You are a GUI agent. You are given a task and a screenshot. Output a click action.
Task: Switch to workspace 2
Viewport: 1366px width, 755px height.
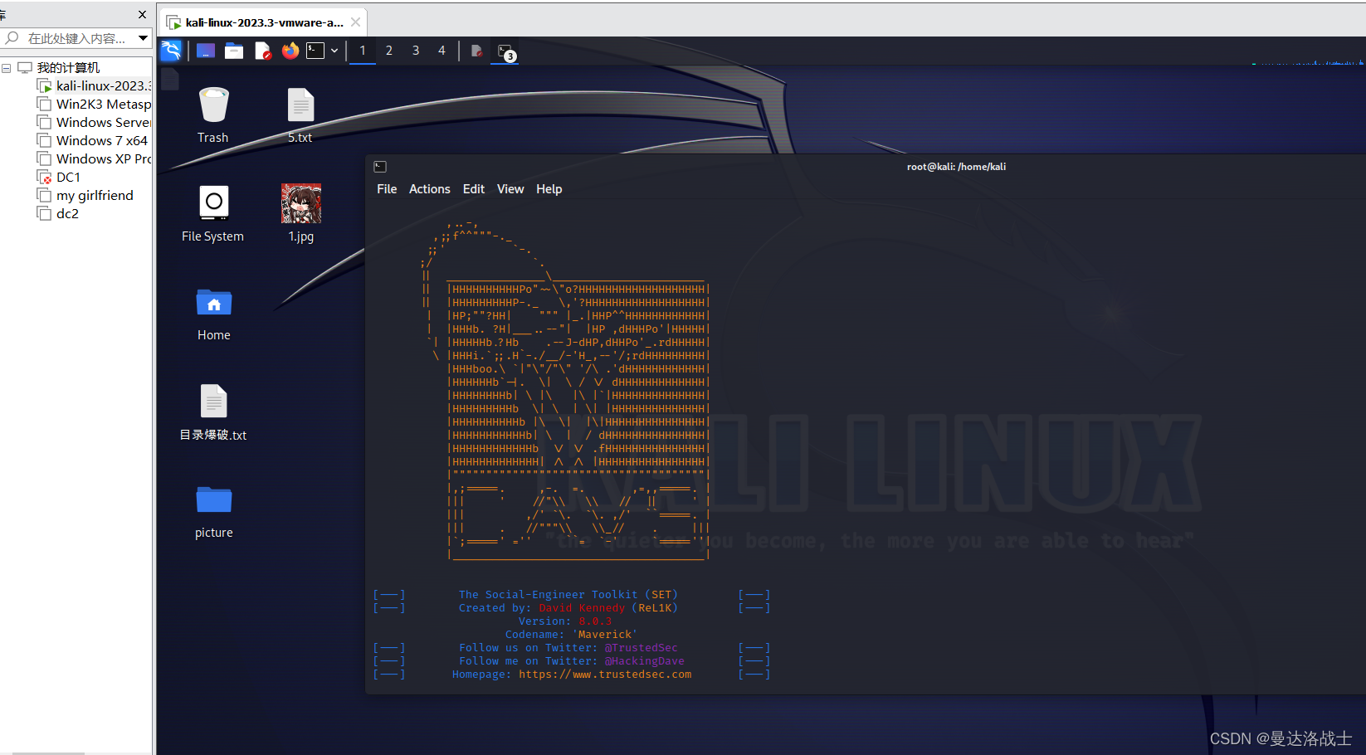[388, 51]
